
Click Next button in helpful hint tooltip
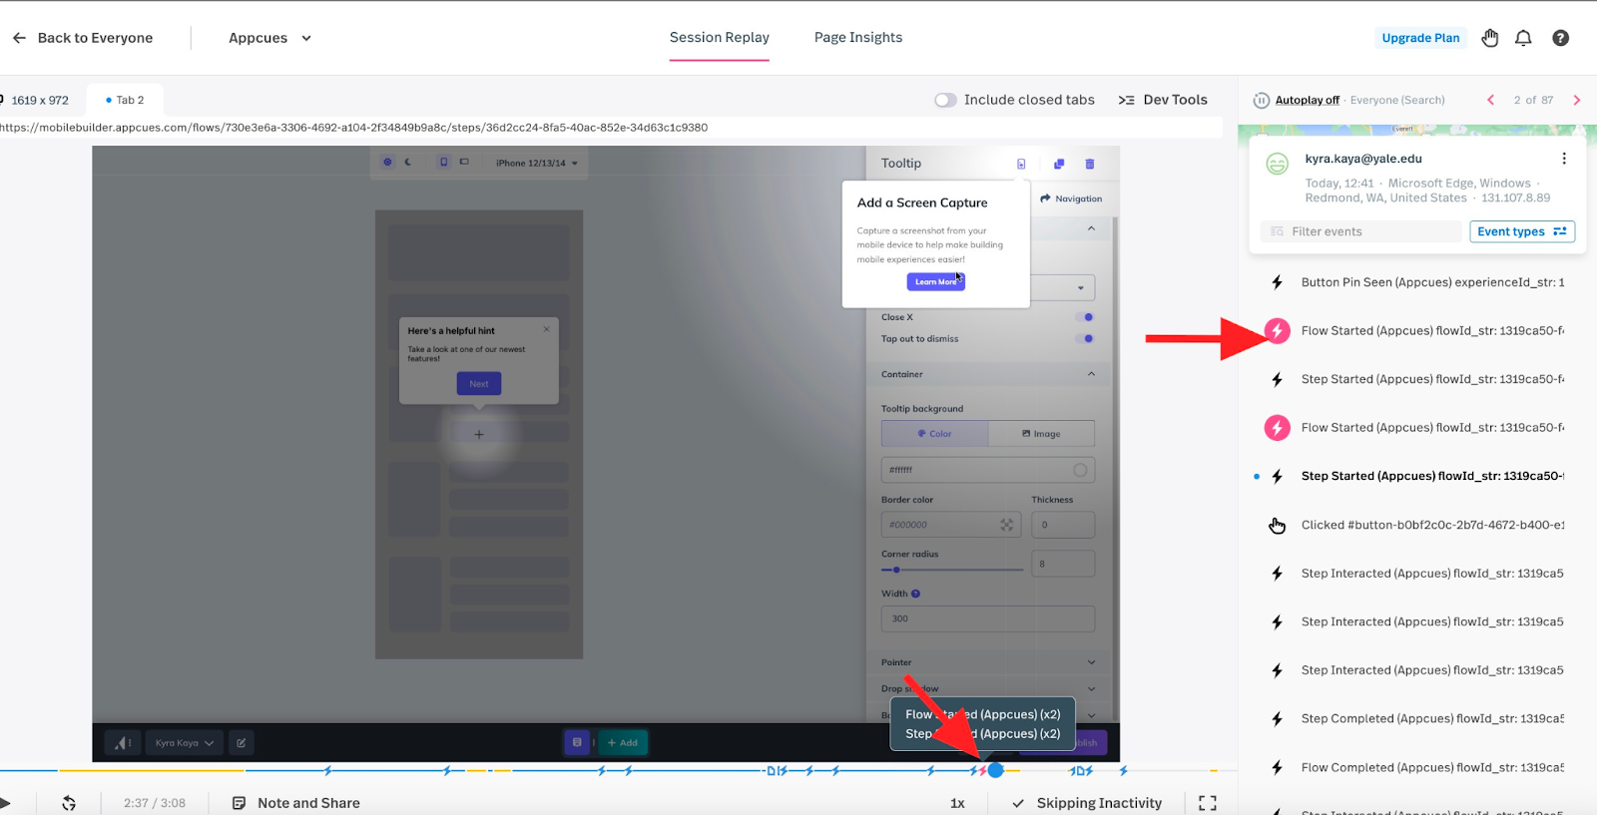479,383
